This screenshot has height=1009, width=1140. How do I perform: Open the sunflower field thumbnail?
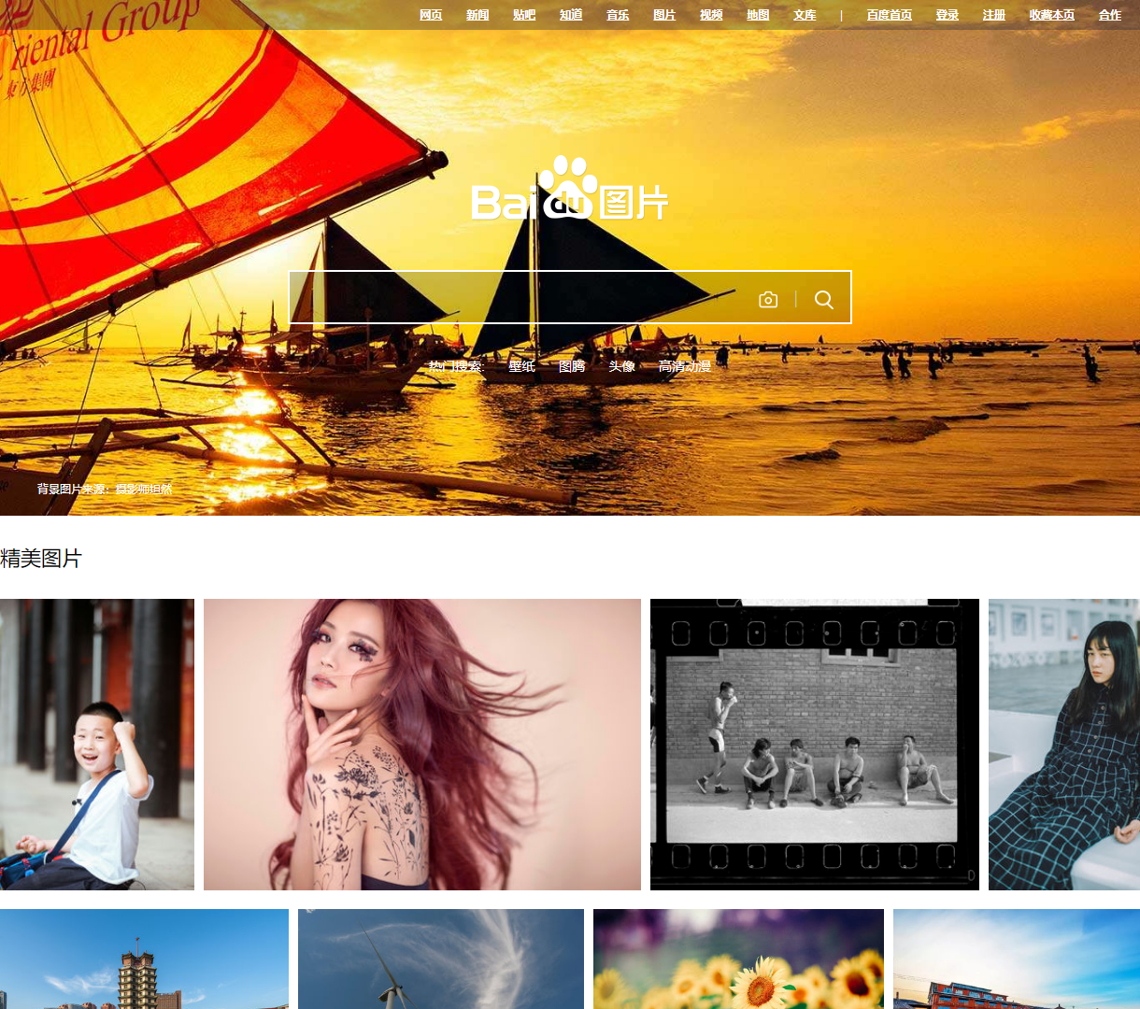tap(738, 959)
